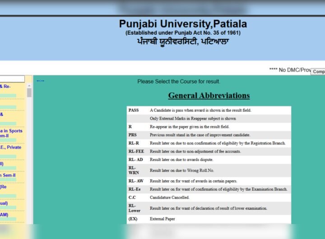Click 'Result later on due to awards dispute' text
The height and width of the screenshot is (239, 325).
(181, 160)
